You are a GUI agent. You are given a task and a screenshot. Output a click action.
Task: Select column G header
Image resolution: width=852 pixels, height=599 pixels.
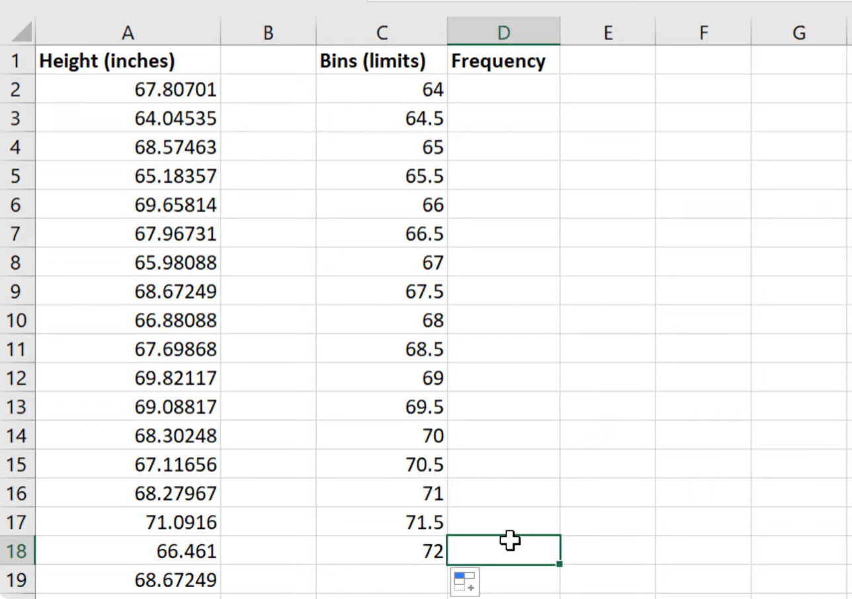click(x=799, y=32)
